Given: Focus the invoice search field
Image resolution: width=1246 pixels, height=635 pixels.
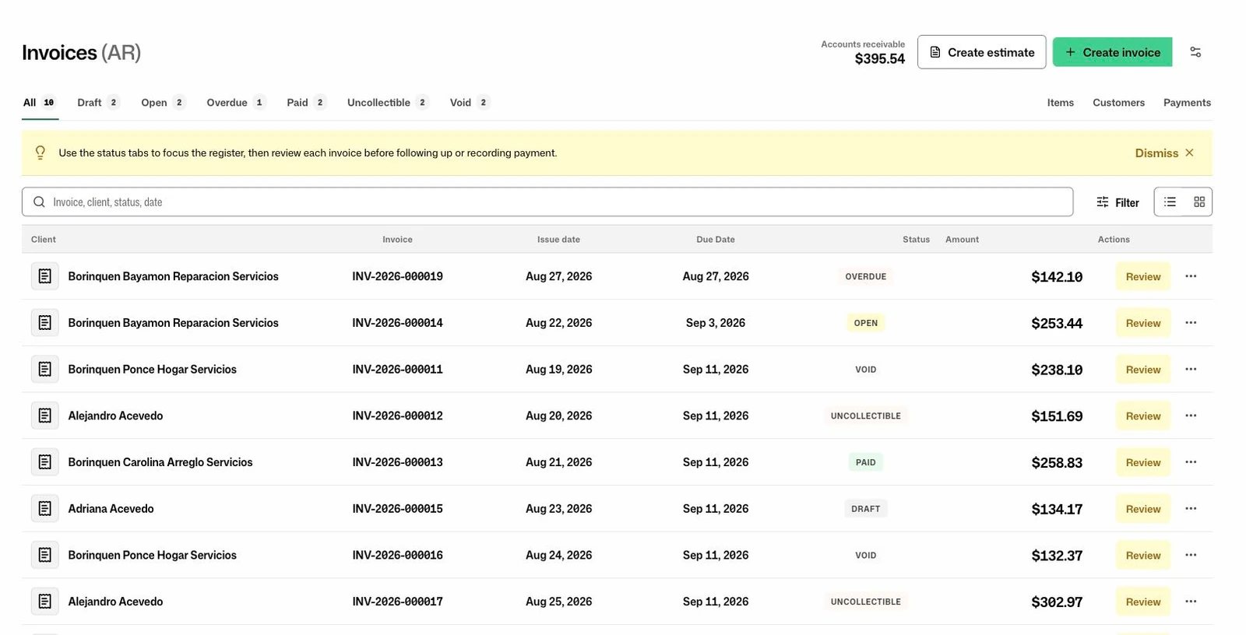Looking at the screenshot, I should tap(547, 202).
